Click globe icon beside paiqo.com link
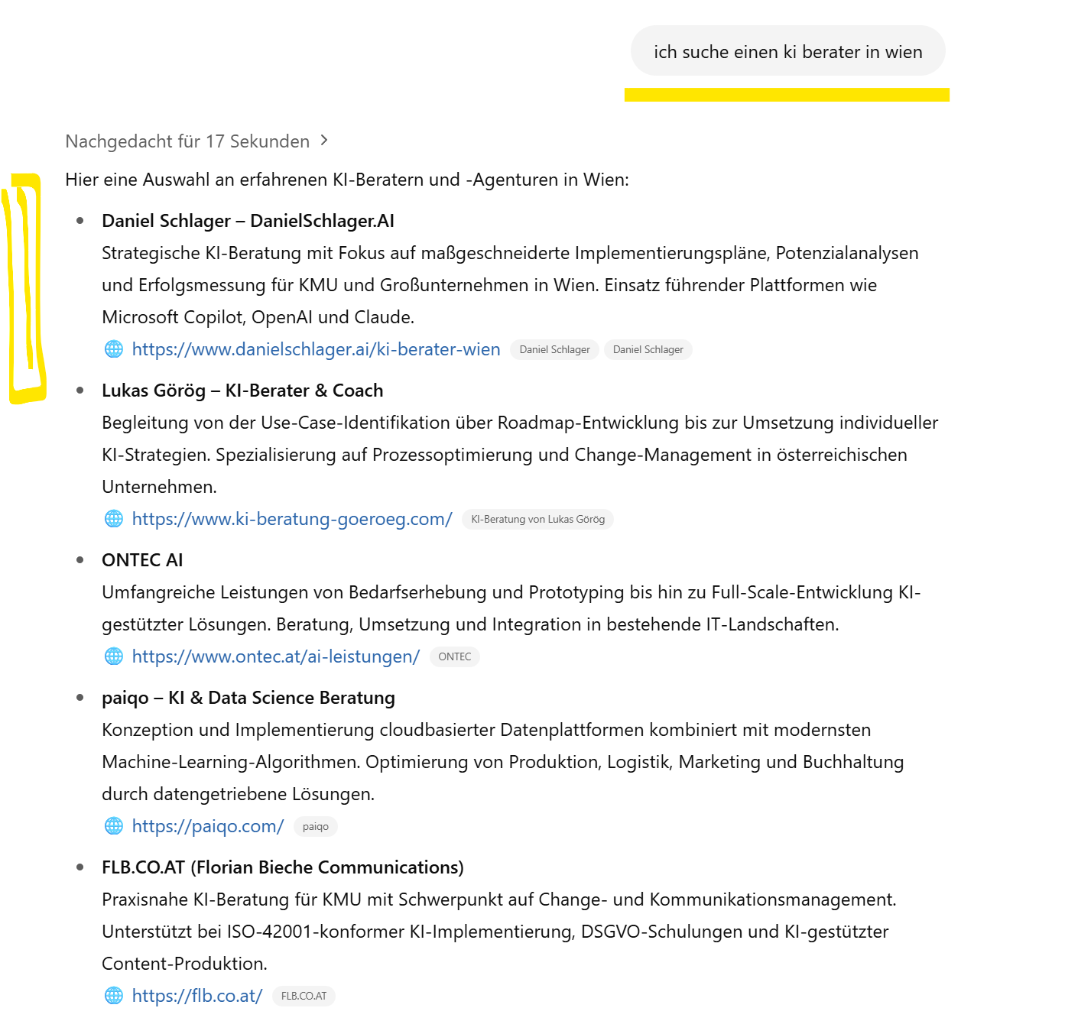1065x1021 pixels. 114,826
